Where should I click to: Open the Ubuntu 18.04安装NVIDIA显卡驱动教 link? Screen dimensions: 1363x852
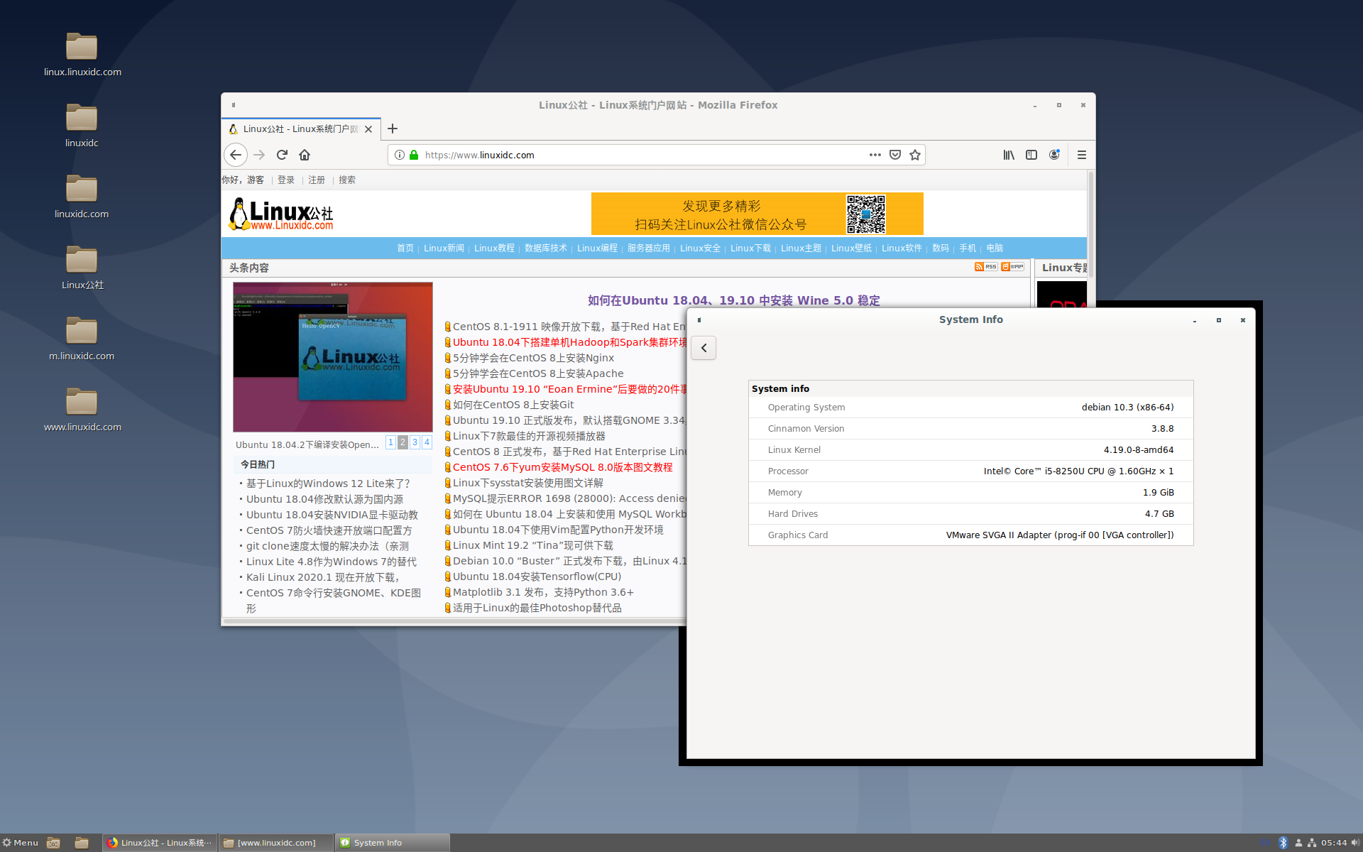click(x=332, y=515)
